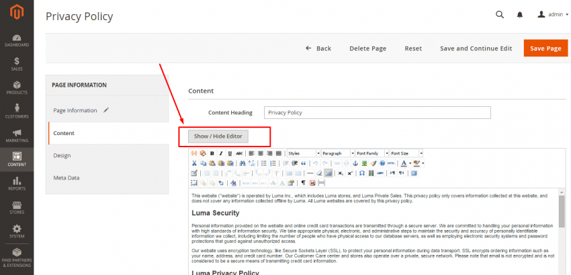Click the Cleanup messy code broom icon
This screenshot has height=275, width=571.
[374, 163]
